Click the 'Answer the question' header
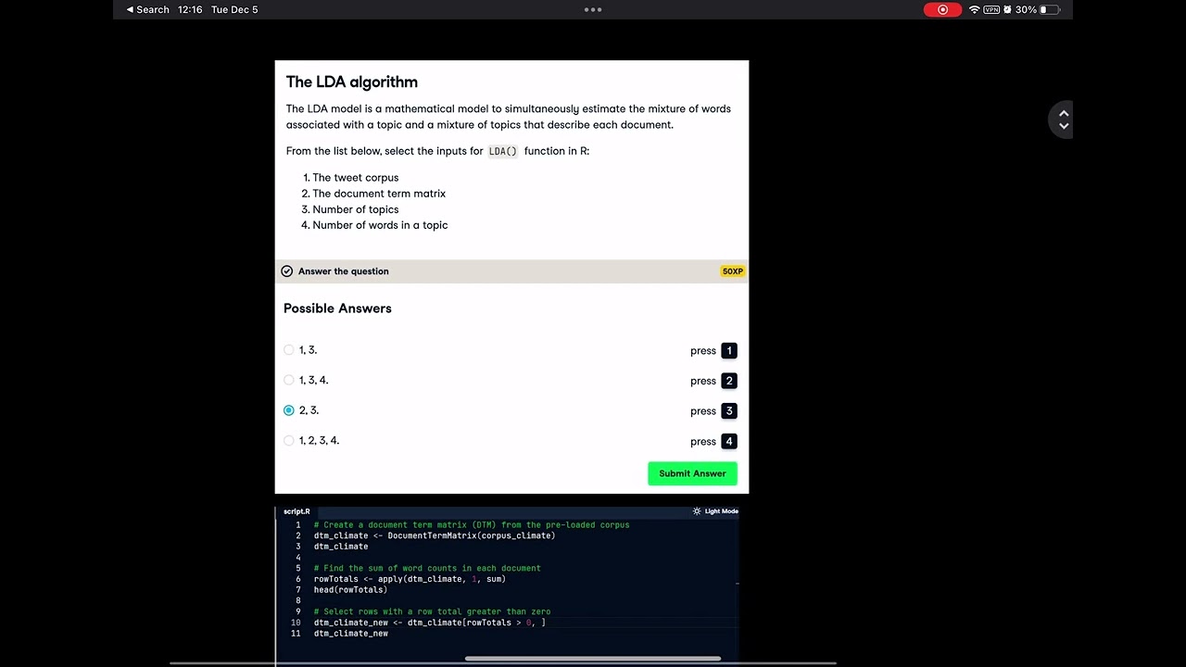This screenshot has height=667, width=1186. (344, 271)
